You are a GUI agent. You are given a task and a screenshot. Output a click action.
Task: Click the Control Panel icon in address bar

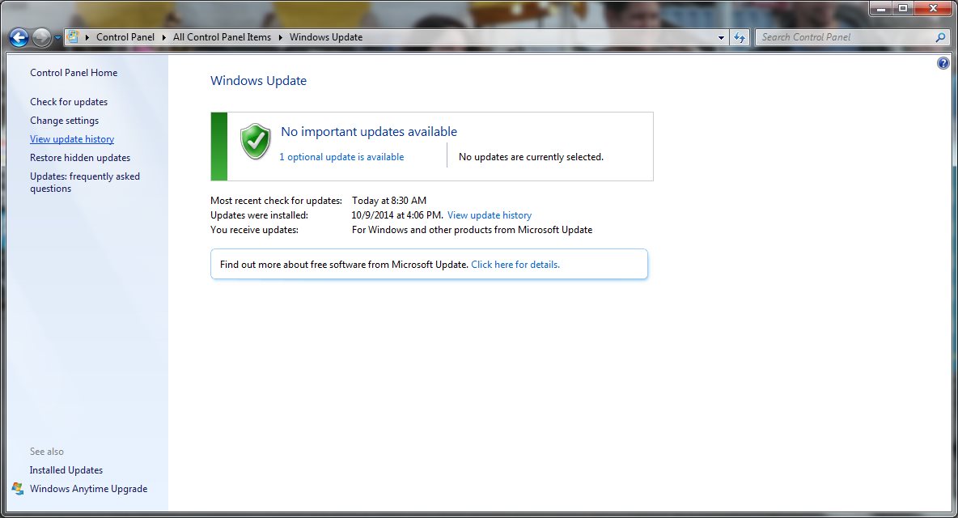coord(73,36)
